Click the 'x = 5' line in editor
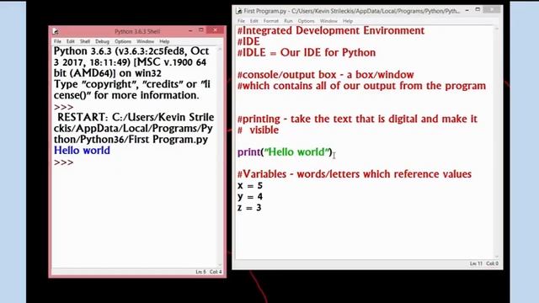Screen dimensions: 539x303 pyautogui.click(x=250, y=185)
